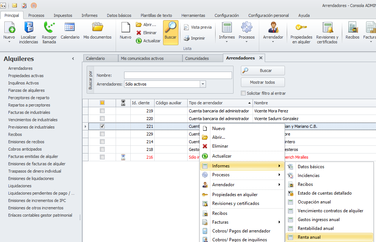Open the Arrendadores filter dropdown
376x242 pixels.
pyautogui.click(x=203, y=84)
